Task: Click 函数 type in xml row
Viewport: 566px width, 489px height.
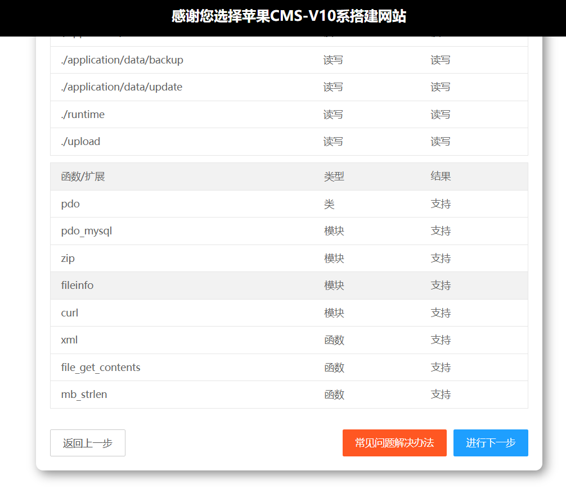Action: (x=334, y=340)
